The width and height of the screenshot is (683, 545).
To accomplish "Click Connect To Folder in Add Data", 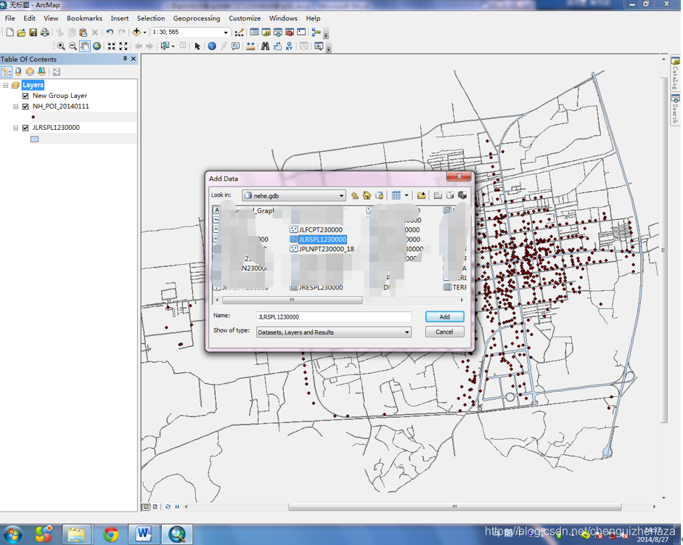I will pyautogui.click(x=421, y=196).
